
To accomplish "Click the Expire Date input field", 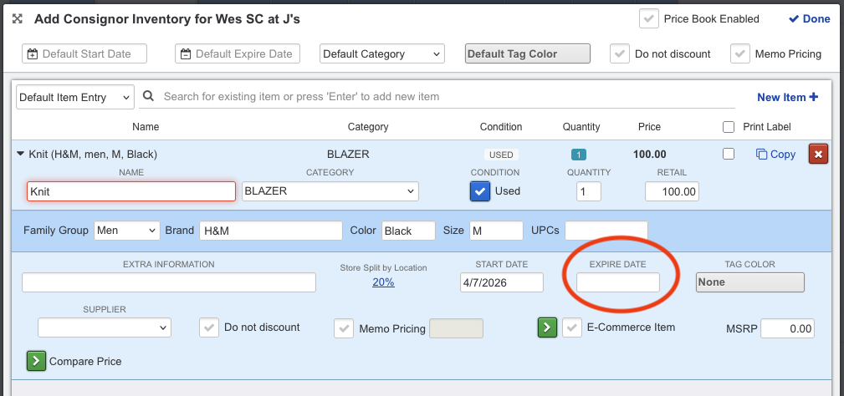I will click(x=618, y=282).
